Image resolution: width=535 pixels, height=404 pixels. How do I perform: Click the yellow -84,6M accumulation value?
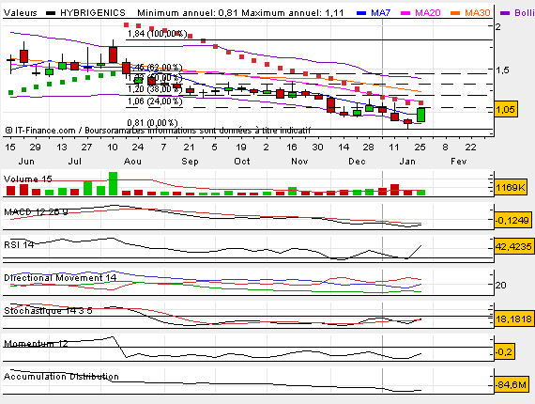point(512,384)
